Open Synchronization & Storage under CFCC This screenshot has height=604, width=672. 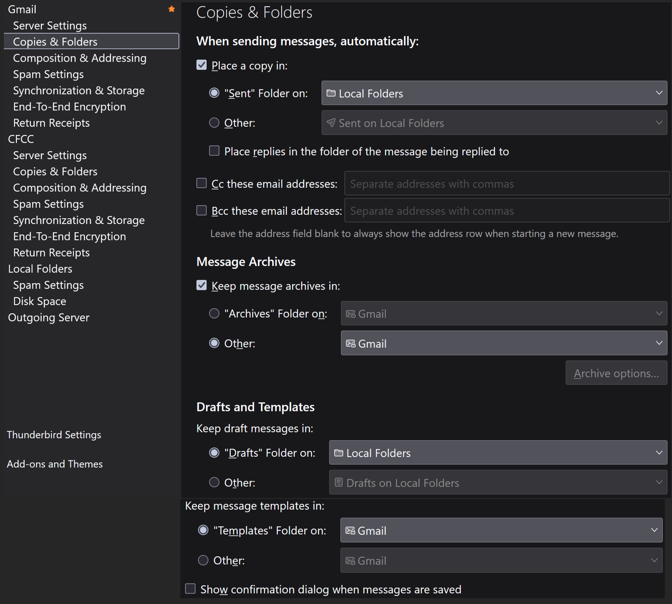[x=79, y=220]
